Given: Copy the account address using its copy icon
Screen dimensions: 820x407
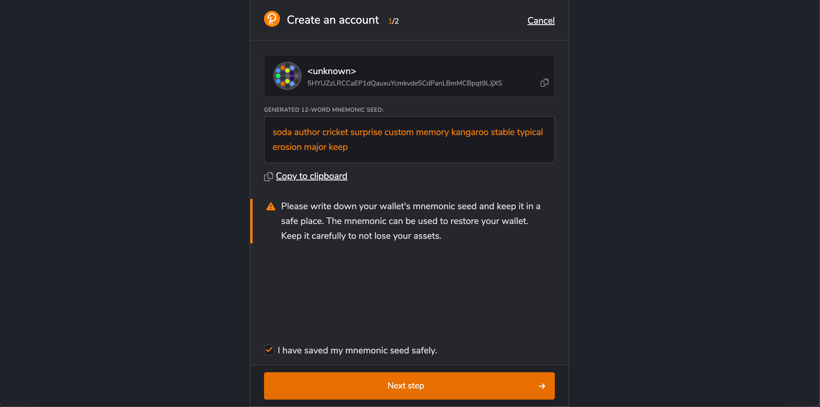Looking at the screenshot, I should [x=544, y=83].
